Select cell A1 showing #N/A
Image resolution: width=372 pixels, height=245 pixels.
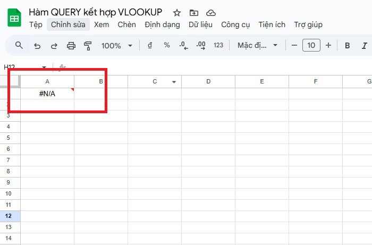tap(47, 94)
